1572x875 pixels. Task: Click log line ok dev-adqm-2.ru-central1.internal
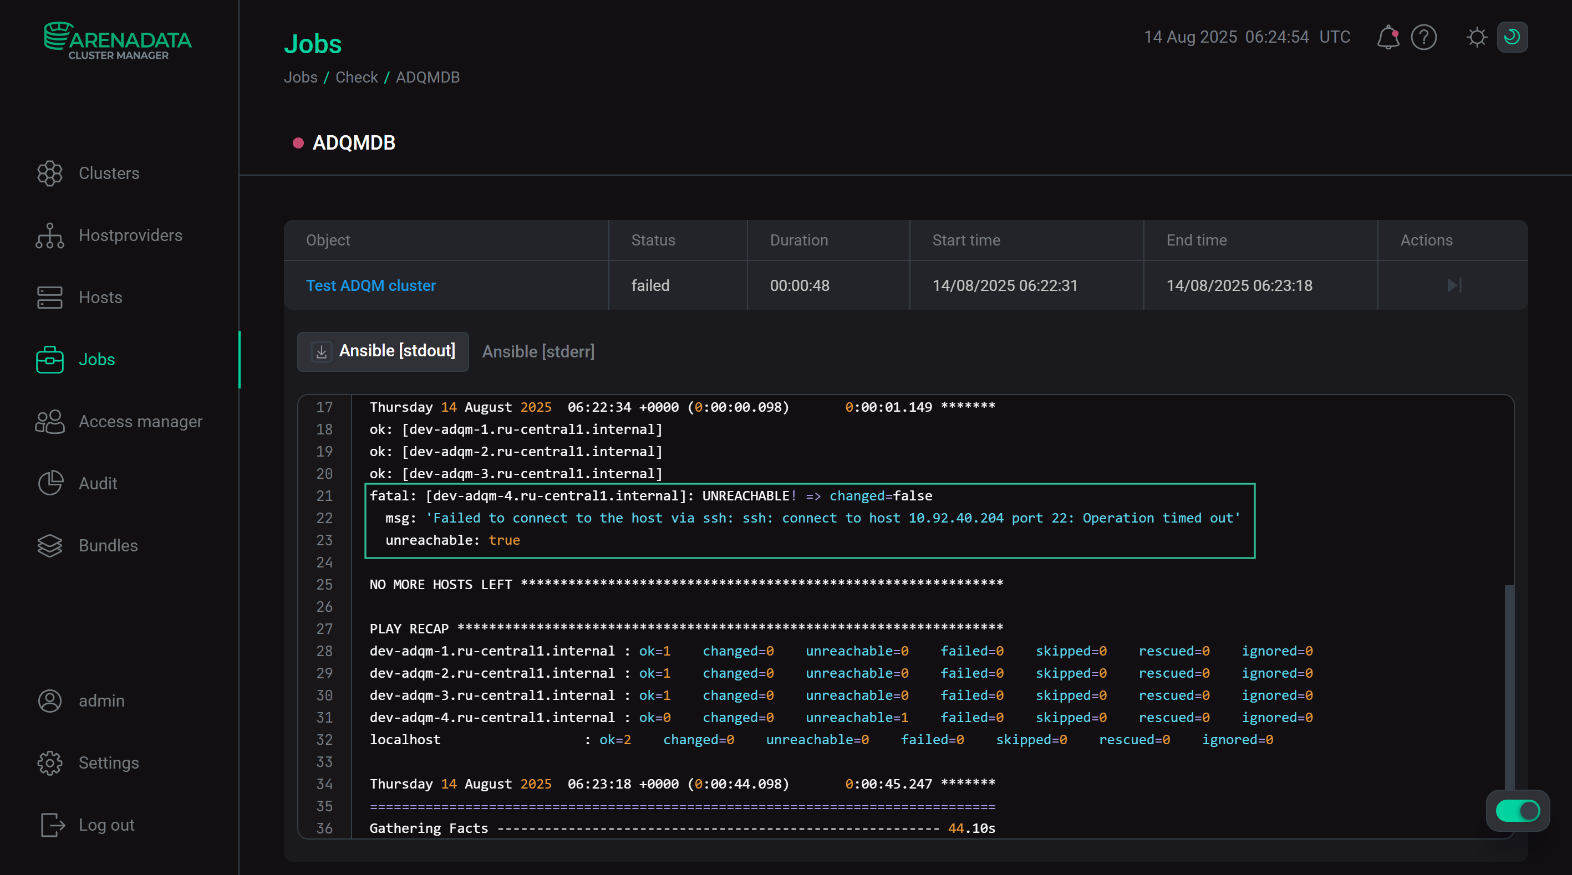click(x=516, y=452)
